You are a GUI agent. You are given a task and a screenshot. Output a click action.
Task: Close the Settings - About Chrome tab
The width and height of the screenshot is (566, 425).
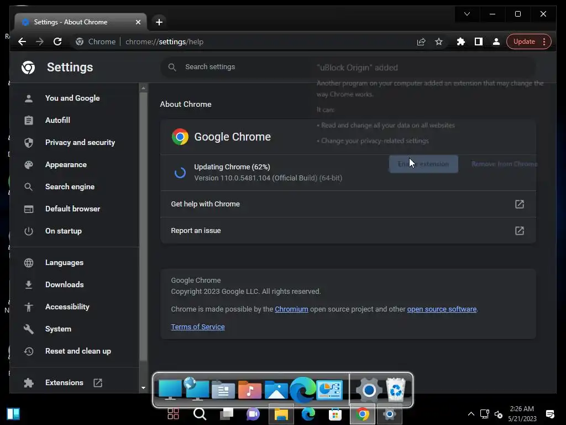[x=138, y=22]
